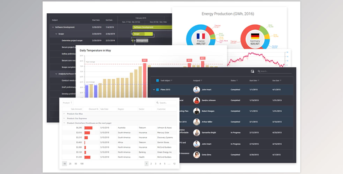Click the 'Gemini Stores' customer cell

tap(163, 142)
